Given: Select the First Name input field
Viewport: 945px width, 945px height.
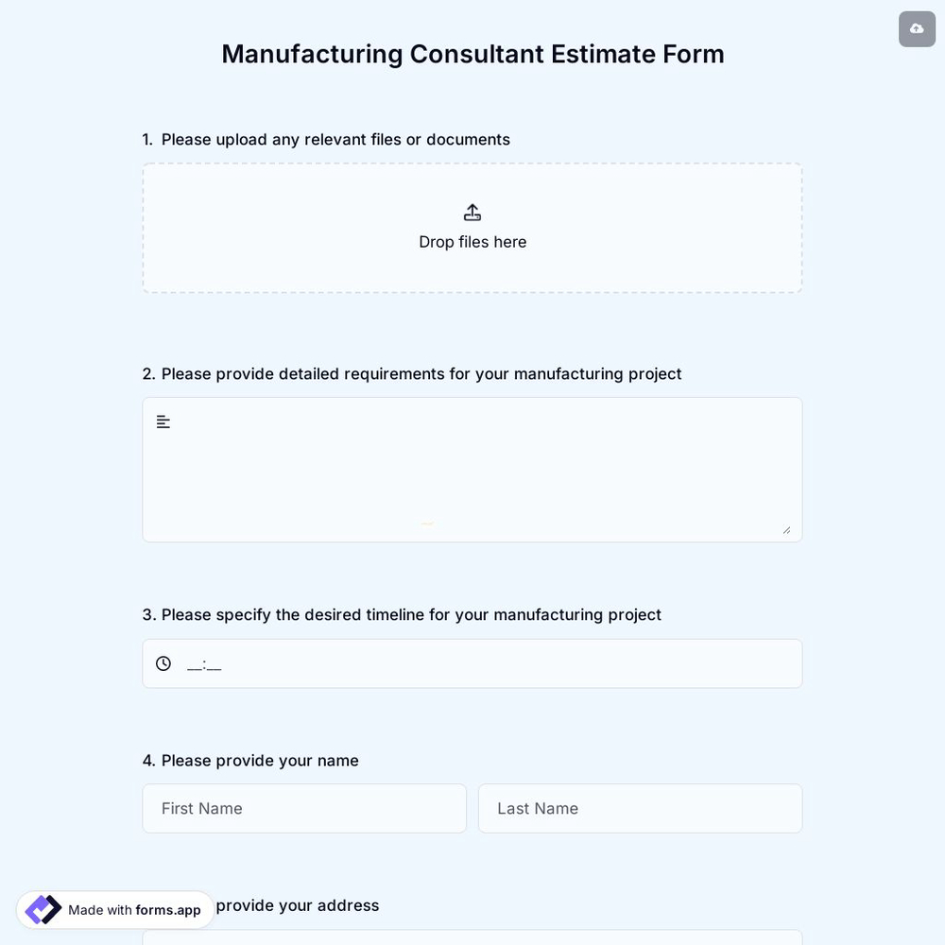Looking at the screenshot, I should click(303, 808).
